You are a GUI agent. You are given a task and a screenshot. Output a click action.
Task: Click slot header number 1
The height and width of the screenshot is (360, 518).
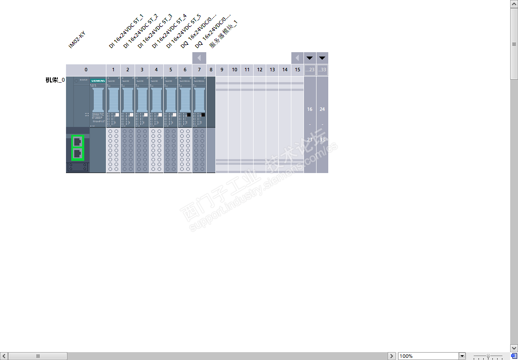(x=113, y=70)
